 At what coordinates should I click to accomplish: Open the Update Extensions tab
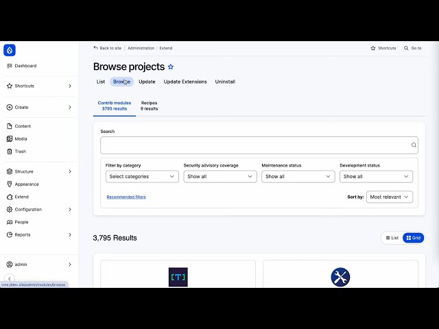185,82
